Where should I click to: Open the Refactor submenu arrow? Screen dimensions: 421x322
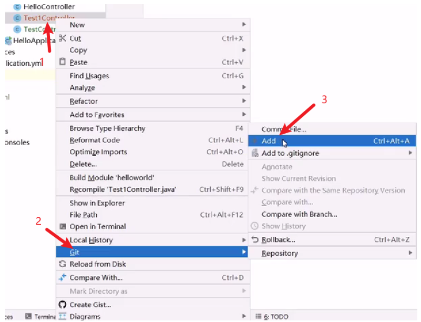244,101
